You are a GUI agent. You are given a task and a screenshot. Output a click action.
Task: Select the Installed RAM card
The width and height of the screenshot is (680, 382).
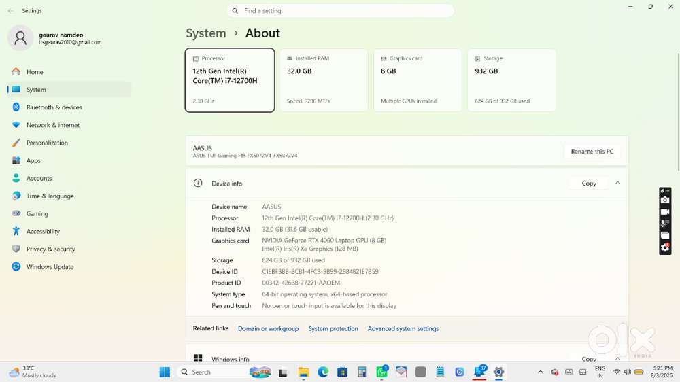click(324, 80)
